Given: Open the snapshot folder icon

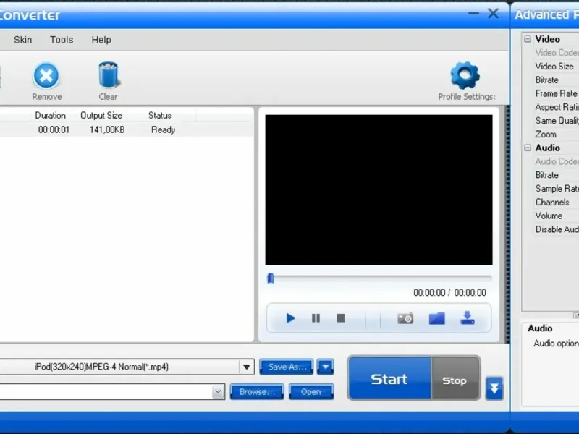Looking at the screenshot, I should coord(437,318).
